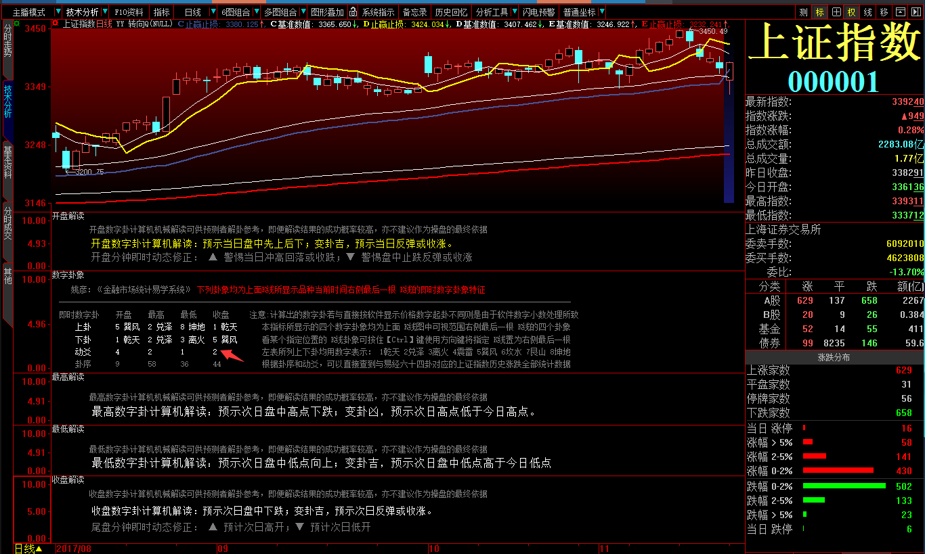Switch to the 分时成交 side tab
925x554 pixels.
(8, 231)
